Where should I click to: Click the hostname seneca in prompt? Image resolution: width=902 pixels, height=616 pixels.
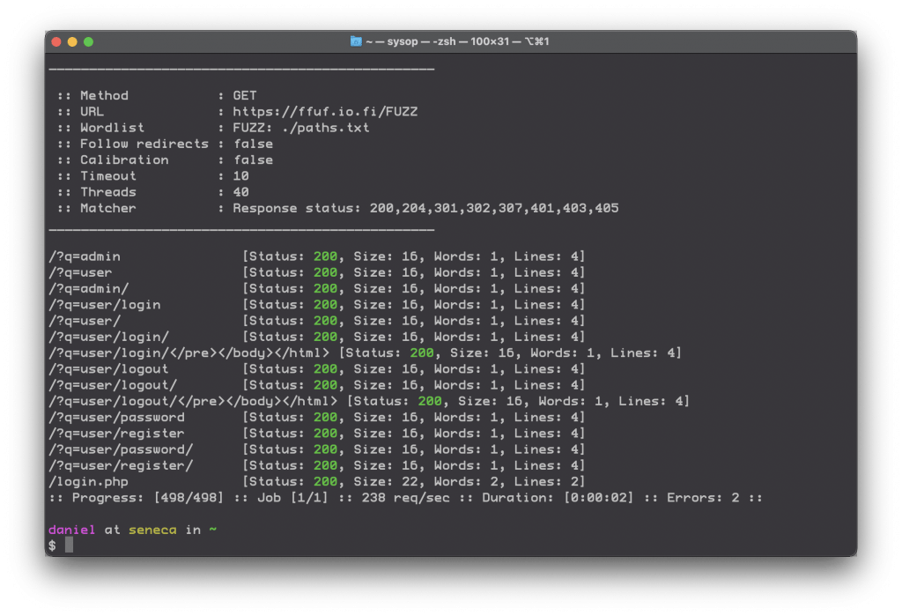(x=152, y=531)
